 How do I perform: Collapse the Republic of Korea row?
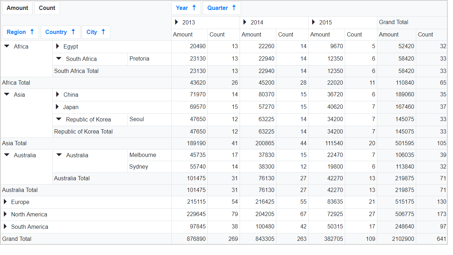pos(59,119)
